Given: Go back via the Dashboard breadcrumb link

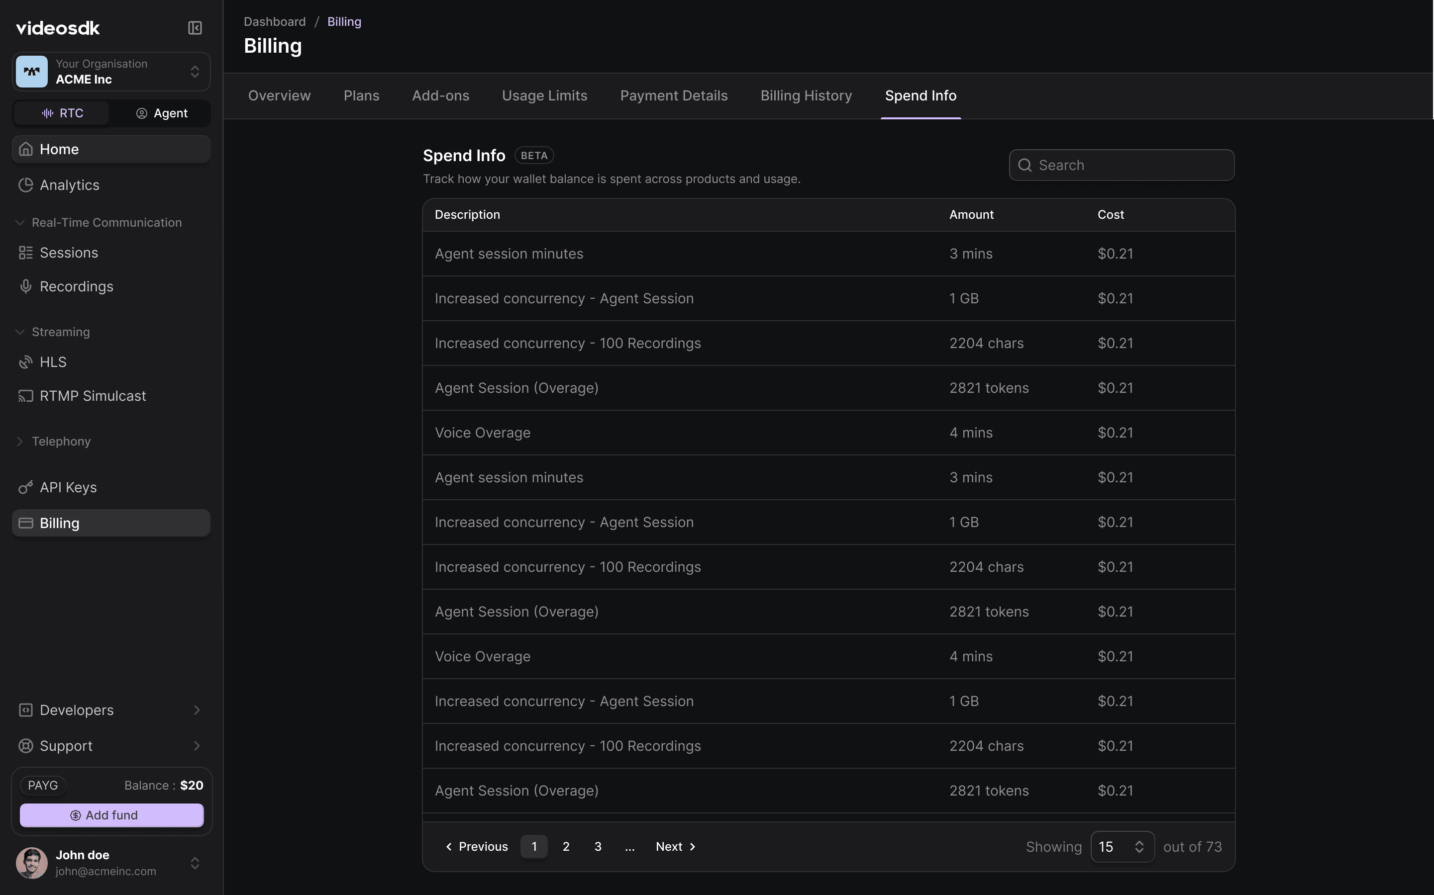Looking at the screenshot, I should [275, 21].
